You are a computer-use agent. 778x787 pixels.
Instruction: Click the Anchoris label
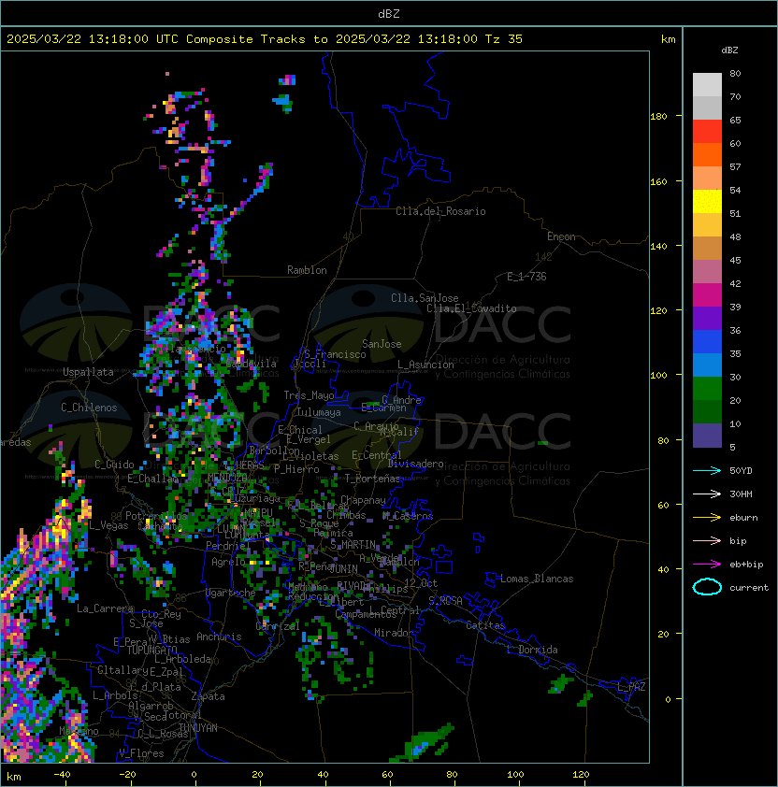(x=219, y=637)
